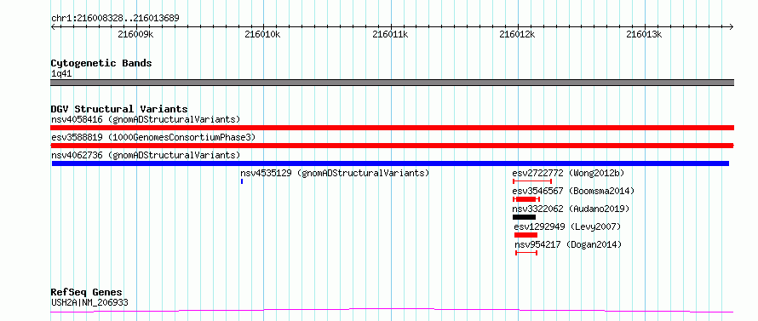
Task: Select the small blue nsv4535129 marker
Action: click(x=242, y=181)
